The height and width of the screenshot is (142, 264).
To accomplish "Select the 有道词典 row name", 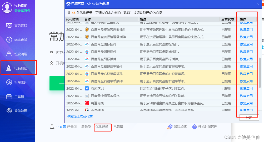I will coord(97,103).
